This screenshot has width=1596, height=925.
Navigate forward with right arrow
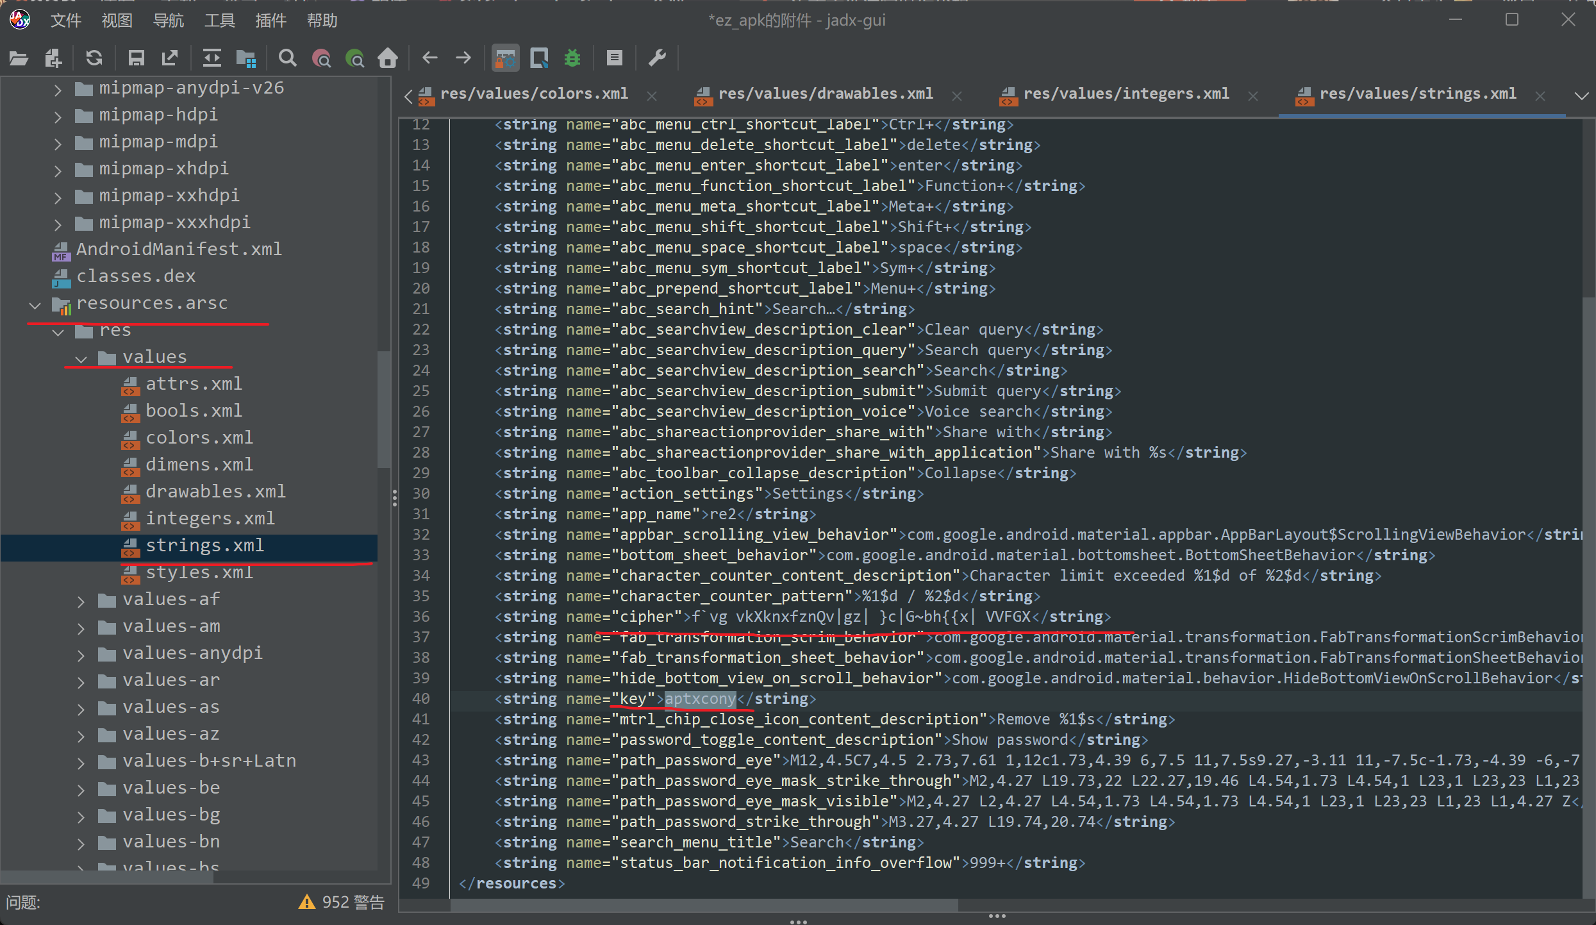pos(463,58)
